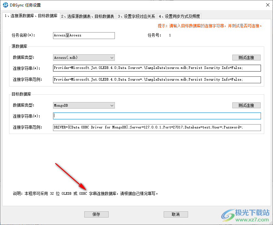Expand target database type dropdown MongoDB
This screenshot has width=273, height=225.
tap(84, 105)
